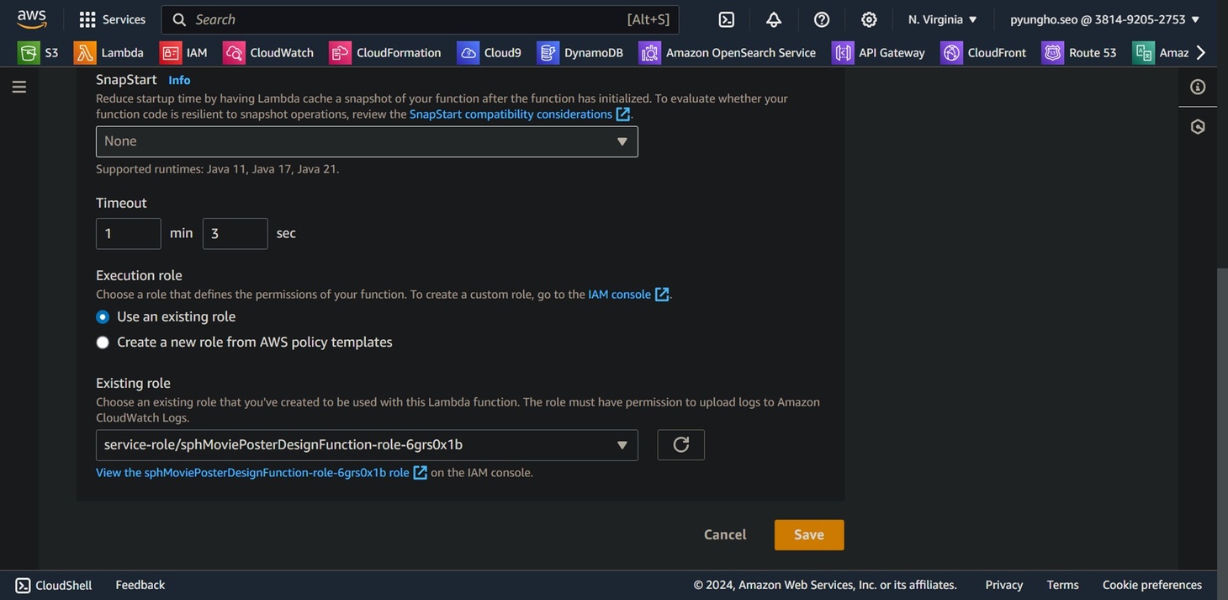Open the CloudFormation service shortcut
The image size is (1228, 600).
click(385, 52)
